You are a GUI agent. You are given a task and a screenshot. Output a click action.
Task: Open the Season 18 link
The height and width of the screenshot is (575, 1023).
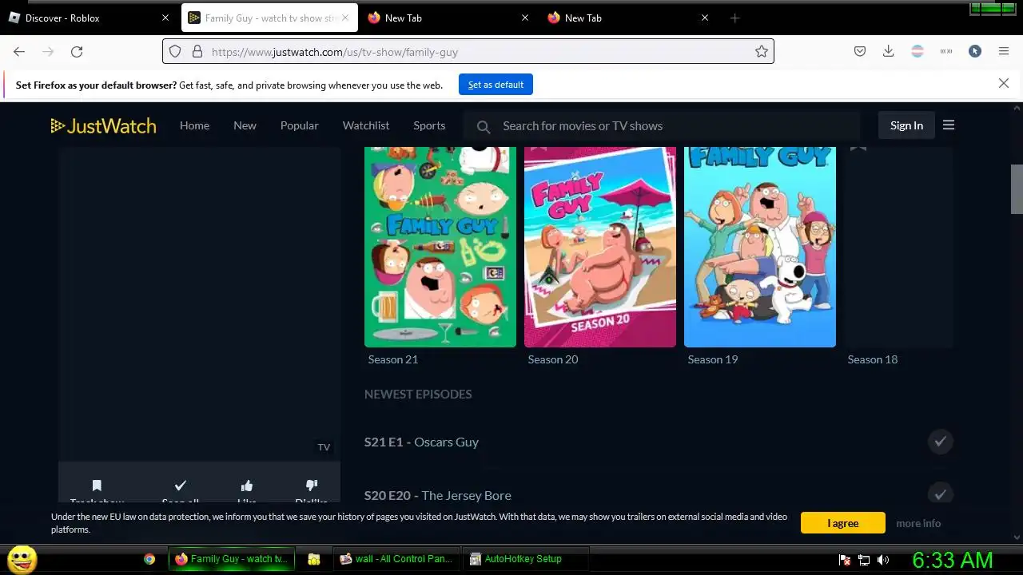pyautogui.click(x=873, y=359)
